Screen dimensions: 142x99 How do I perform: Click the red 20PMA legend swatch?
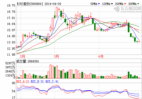tap(125, 4)
